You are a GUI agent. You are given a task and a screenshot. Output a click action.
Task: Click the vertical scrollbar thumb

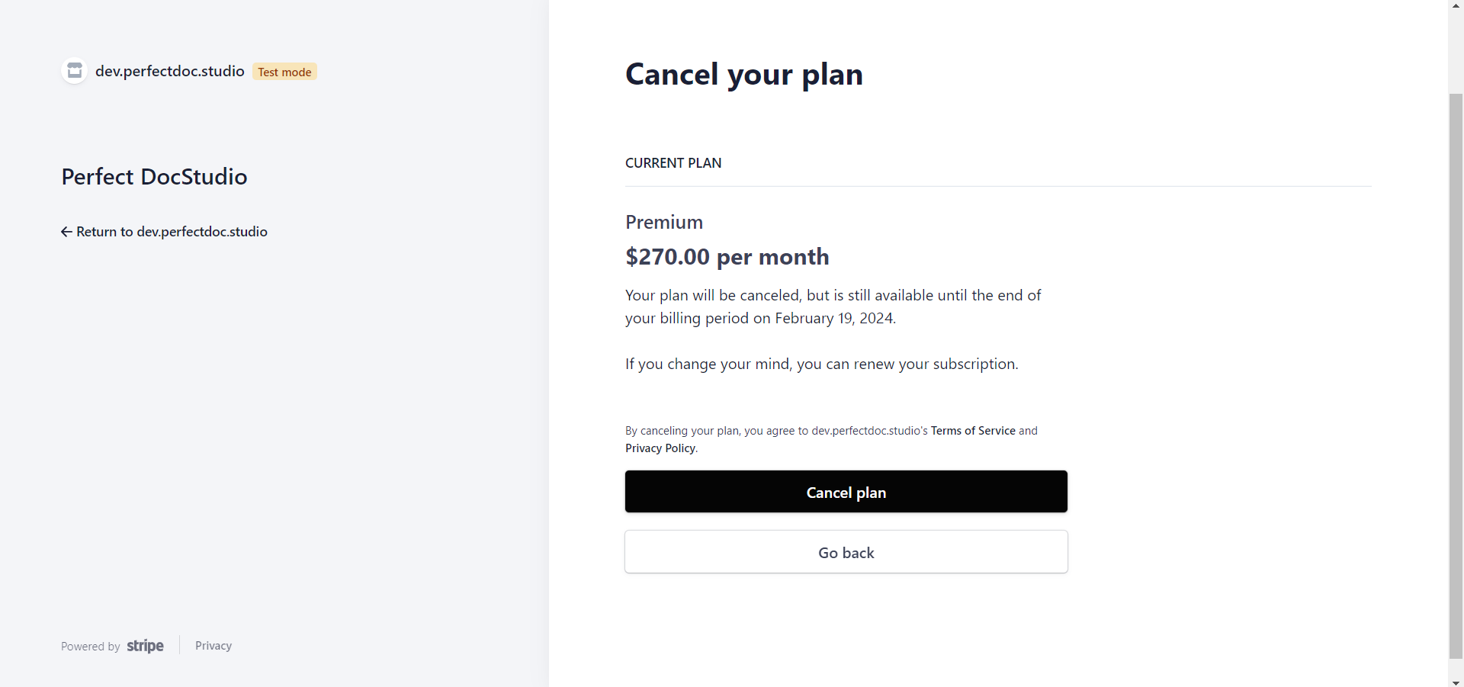(x=1456, y=374)
